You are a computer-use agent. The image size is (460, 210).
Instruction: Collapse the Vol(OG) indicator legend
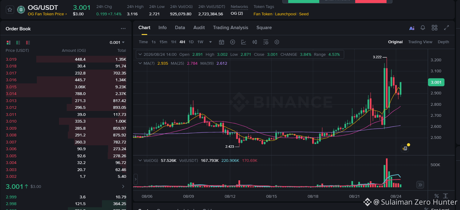[x=140, y=160]
